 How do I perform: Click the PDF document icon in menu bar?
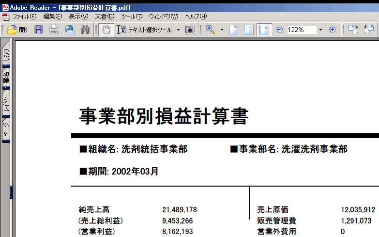click(5, 16)
